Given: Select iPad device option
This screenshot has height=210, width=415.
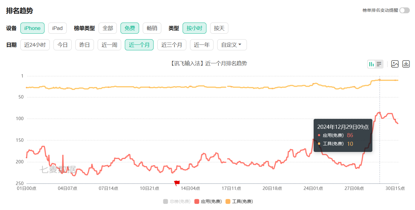Looking at the screenshot, I should (x=57, y=28).
